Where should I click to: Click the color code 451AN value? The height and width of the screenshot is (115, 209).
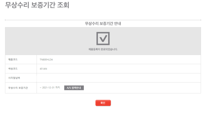click(43, 69)
